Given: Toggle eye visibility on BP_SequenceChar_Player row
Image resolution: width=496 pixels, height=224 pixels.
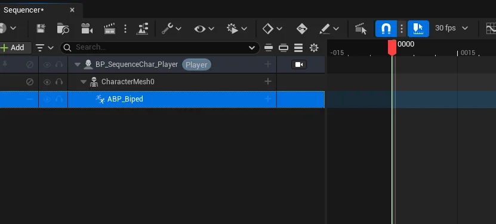Looking at the screenshot, I should pos(47,65).
